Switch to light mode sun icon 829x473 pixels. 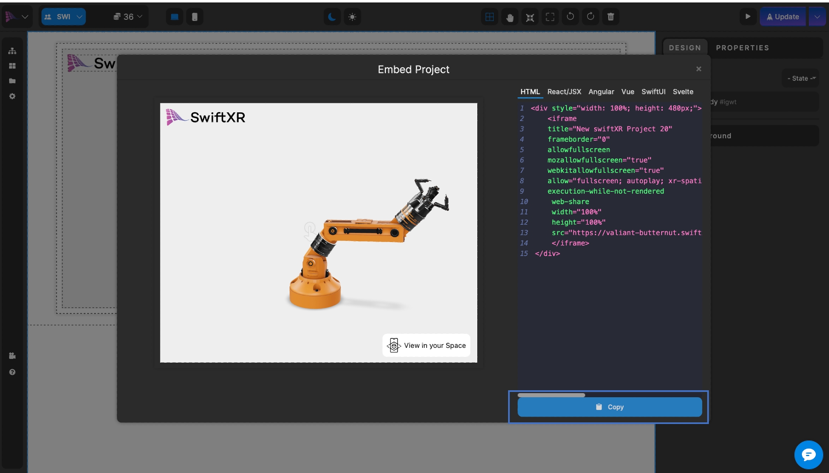click(352, 17)
